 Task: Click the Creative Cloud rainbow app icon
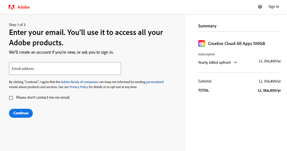(x=202, y=43)
